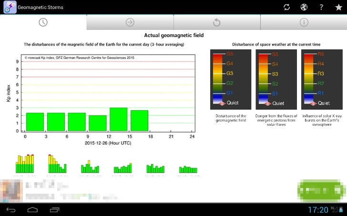
Task: Tap the solar proton S-scale gauge
Action: pyautogui.click(x=276, y=80)
